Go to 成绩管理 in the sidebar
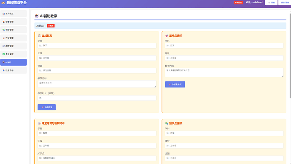Image resolution: width=291 pixels, height=164 pixels. pyautogui.click(x=13, y=46)
